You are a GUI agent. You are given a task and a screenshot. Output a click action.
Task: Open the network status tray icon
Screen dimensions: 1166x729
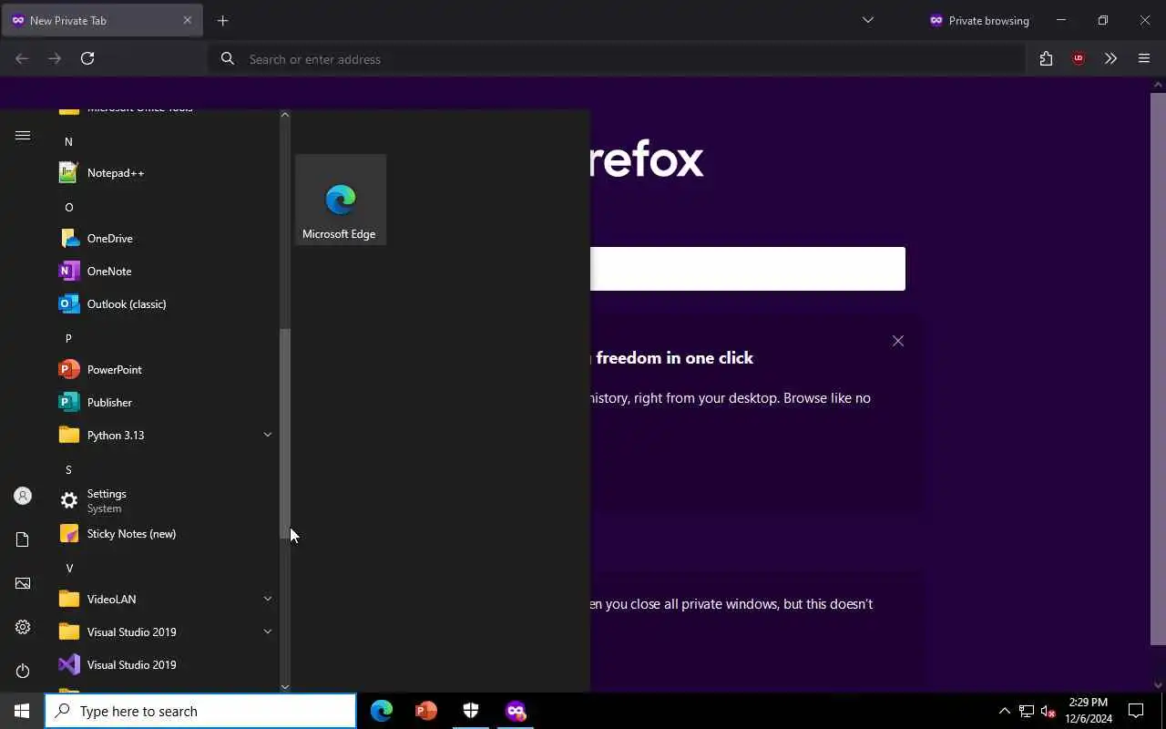(x=1027, y=711)
